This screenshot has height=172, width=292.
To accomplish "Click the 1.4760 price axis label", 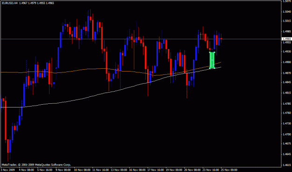I will click(286, 113).
